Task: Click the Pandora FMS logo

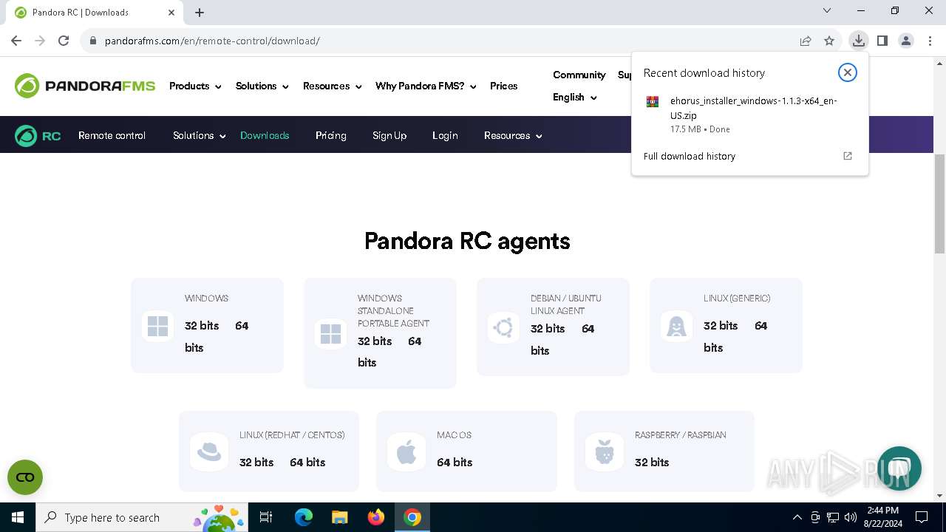Action: click(x=85, y=86)
